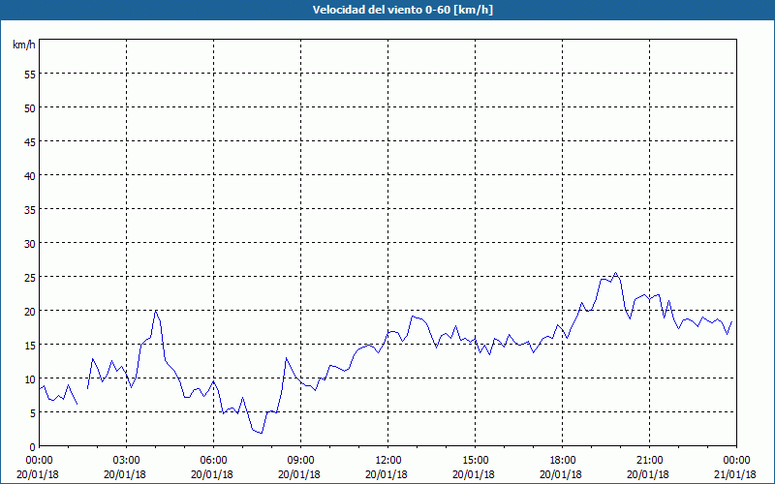The image size is (775, 484).
Task: Click the 5 value on the y-axis
Action: 33,413
